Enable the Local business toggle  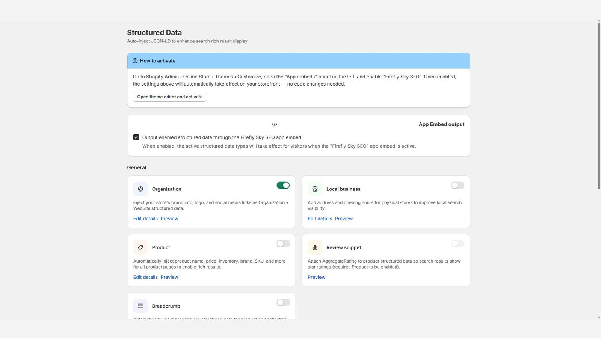coord(458,185)
